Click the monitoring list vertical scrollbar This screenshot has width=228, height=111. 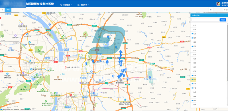tap(227, 52)
